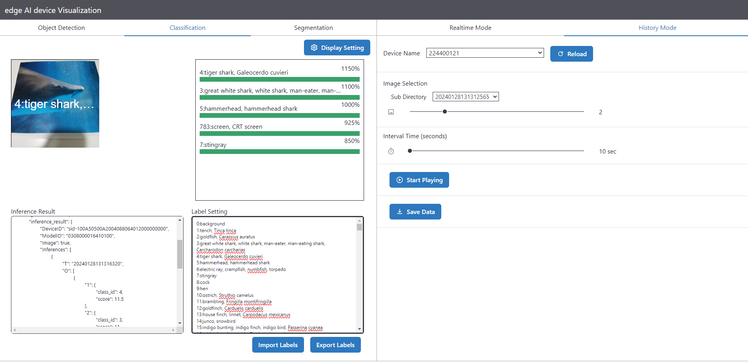Click the '7:stingray' result label

213,145
